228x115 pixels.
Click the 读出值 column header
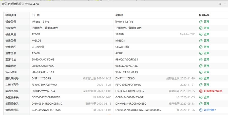119,15
